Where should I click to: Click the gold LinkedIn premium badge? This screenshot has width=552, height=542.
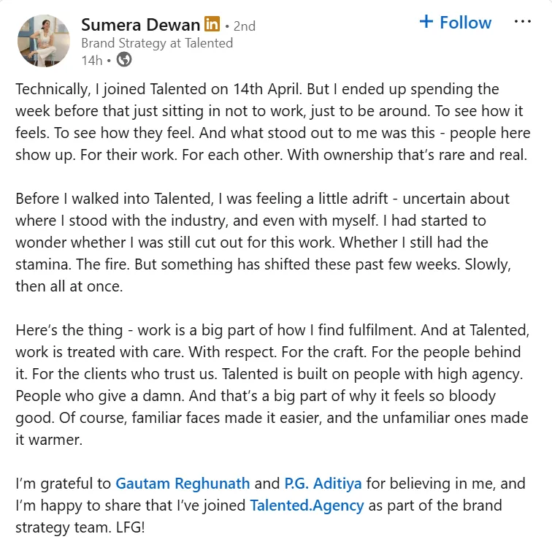(x=212, y=24)
